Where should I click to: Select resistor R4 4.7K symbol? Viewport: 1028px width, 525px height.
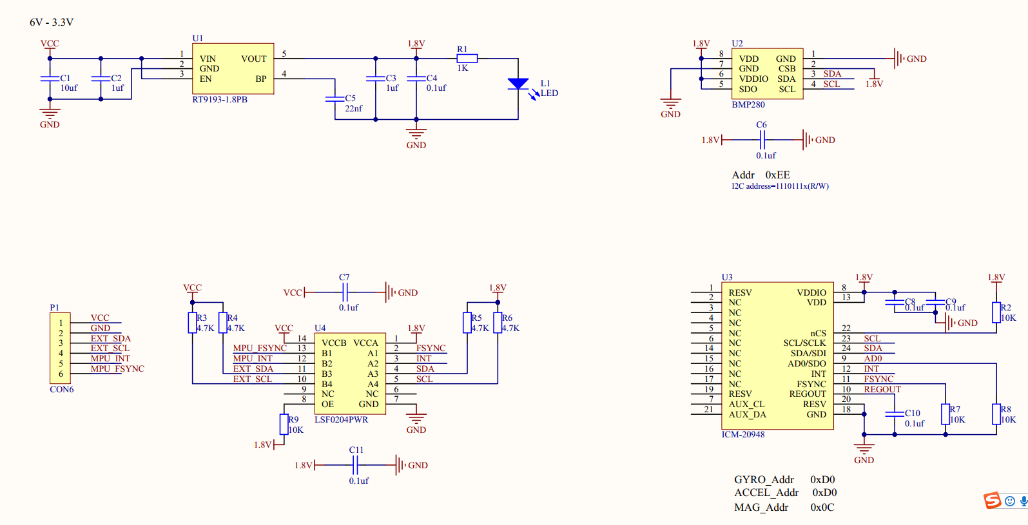pos(223,323)
